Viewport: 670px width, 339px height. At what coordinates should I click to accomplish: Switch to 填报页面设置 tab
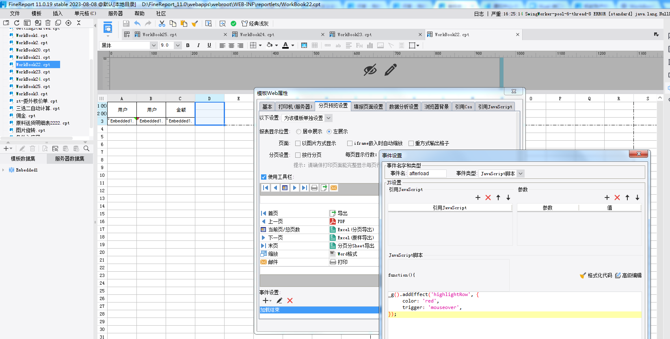[x=368, y=107]
